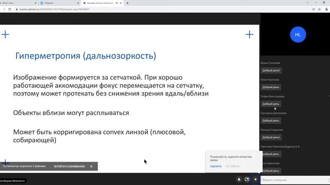The height and width of the screenshot is (185, 330).
Task: Dismiss the file download notification bar
Action: [91, 166]
